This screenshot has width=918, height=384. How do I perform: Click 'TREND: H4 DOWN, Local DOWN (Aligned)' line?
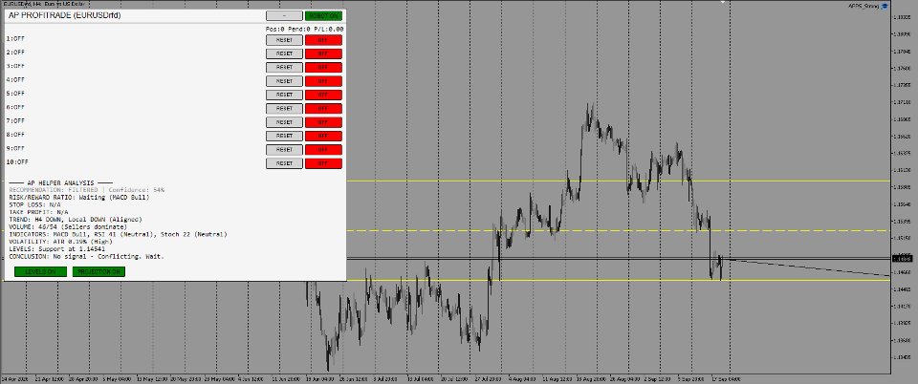pos(76,220)
